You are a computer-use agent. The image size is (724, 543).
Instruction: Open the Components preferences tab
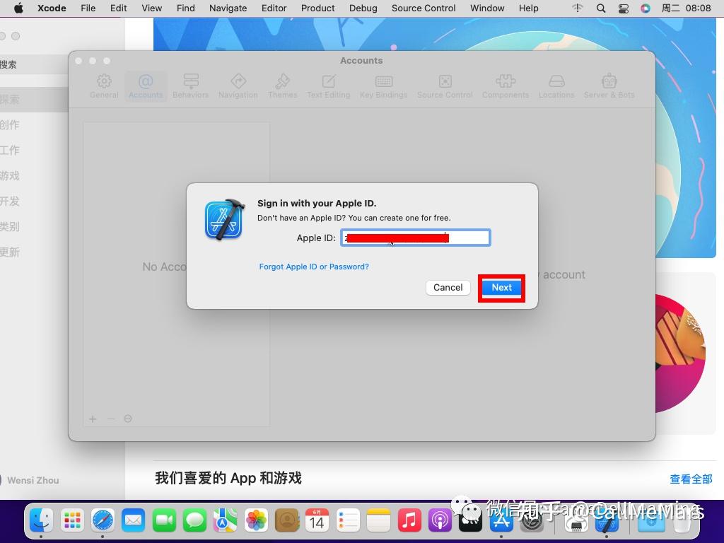pyautogui.click(x=505, y=86)
